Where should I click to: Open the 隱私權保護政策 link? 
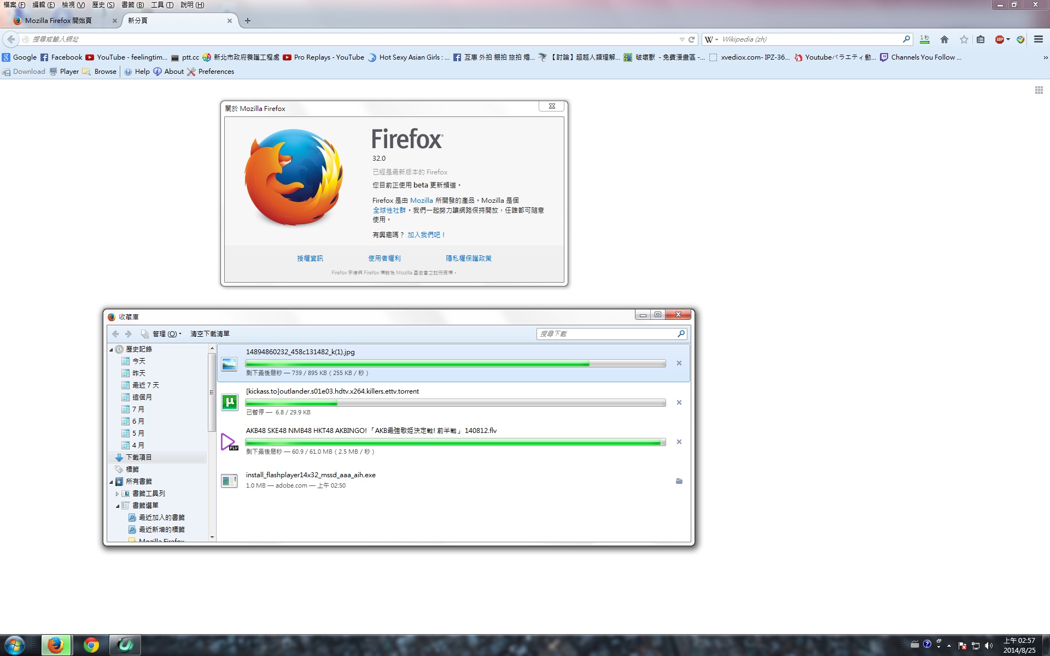click(x=468, y=259)
